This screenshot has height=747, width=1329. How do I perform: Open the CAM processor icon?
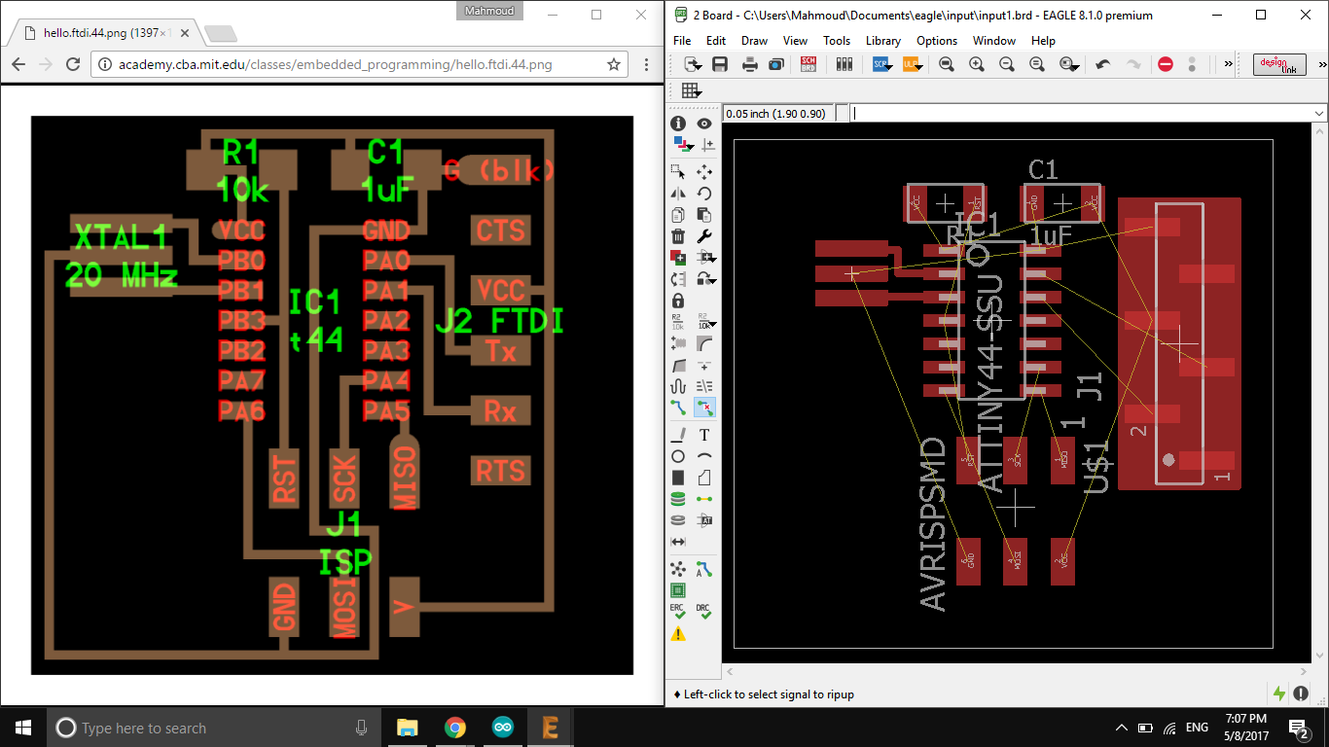pos(776,64)
